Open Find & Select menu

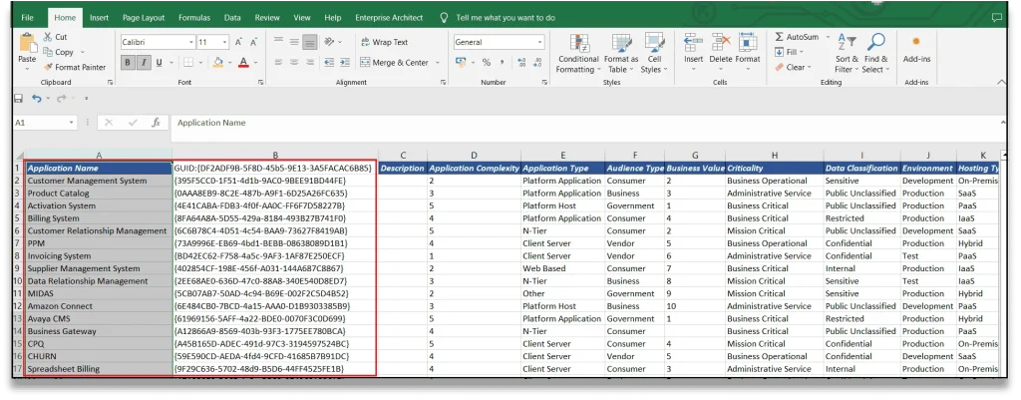(x=875, y=54)
